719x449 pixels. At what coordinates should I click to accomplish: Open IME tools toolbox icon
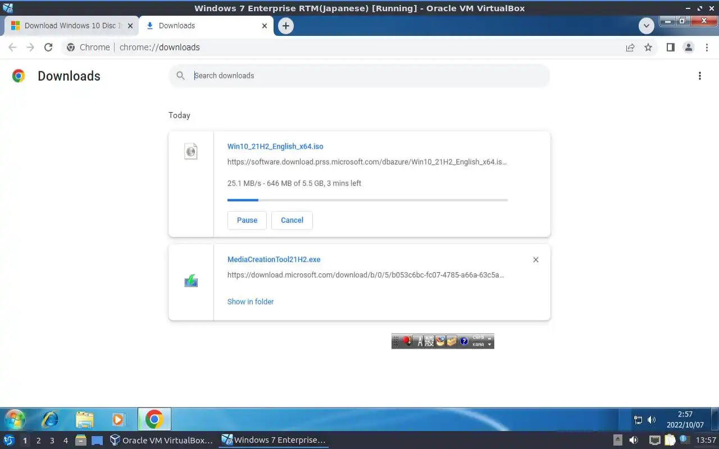click(x=452, y=341)
